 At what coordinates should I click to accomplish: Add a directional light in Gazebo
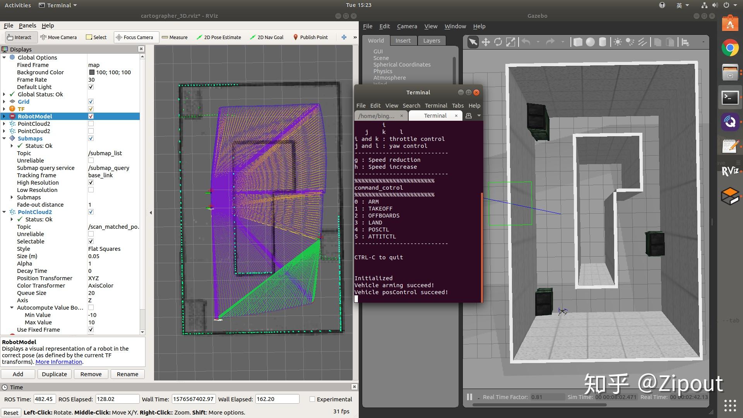pyautogui.click(x=642, y=42)
